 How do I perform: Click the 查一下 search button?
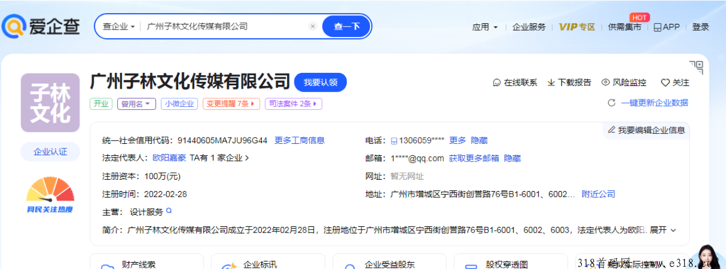click(x=347, y=26)
